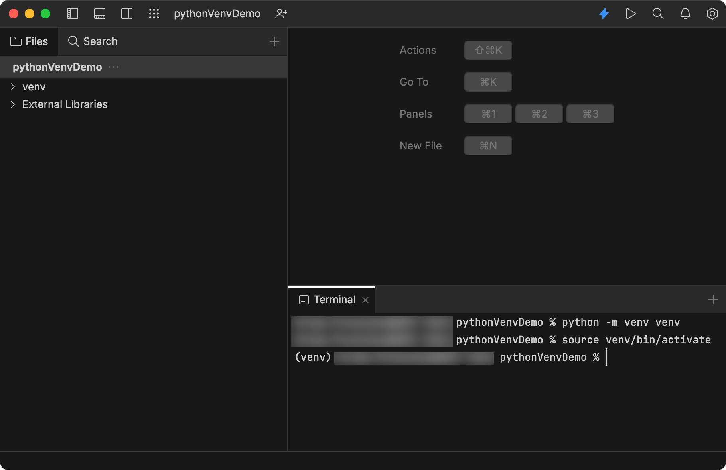Open the workspace switcher grid icon
Image resolution: width=726 pixels, height=470 pixels.
(154, 14)
